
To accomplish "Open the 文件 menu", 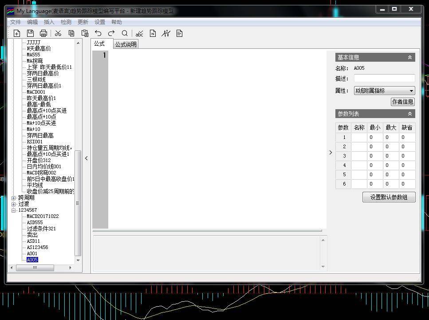I will tap(16, 22).
